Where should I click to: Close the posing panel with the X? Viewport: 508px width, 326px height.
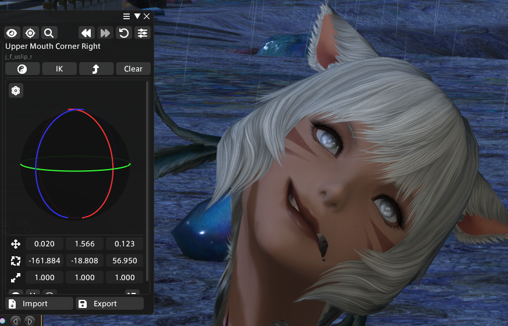pos(147,16)
